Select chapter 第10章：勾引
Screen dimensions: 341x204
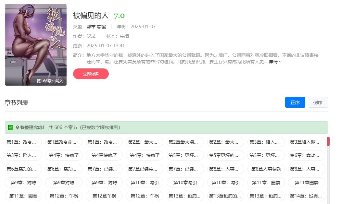145,183
